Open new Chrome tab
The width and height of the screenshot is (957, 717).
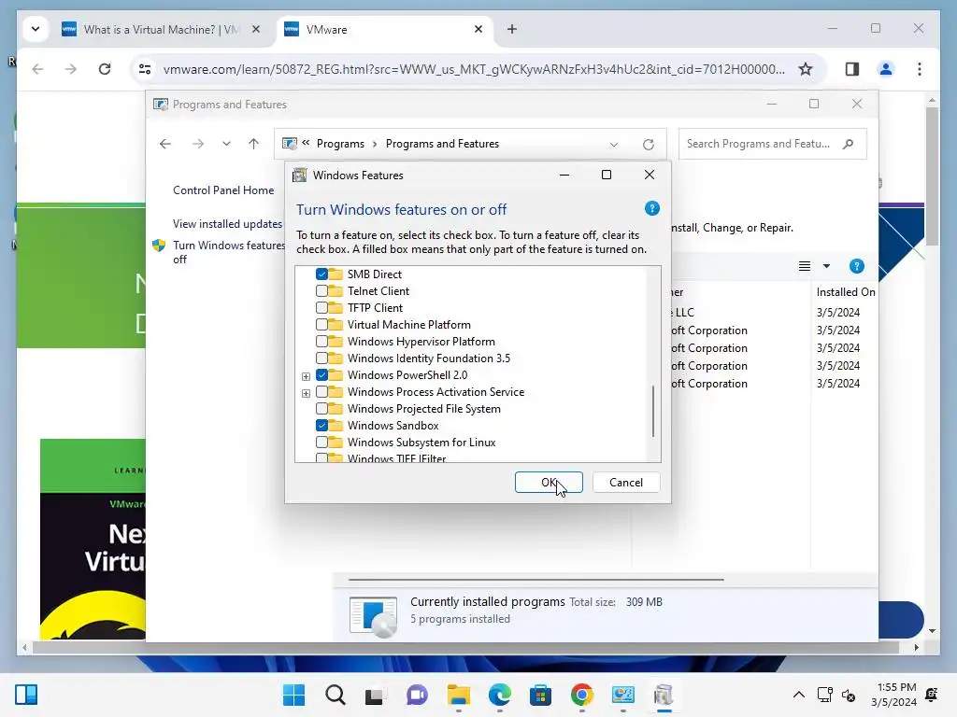512,29
